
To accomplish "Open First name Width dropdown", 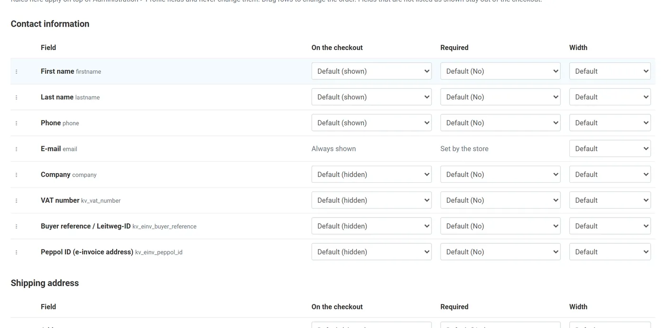I will click(x=610, y=71).
